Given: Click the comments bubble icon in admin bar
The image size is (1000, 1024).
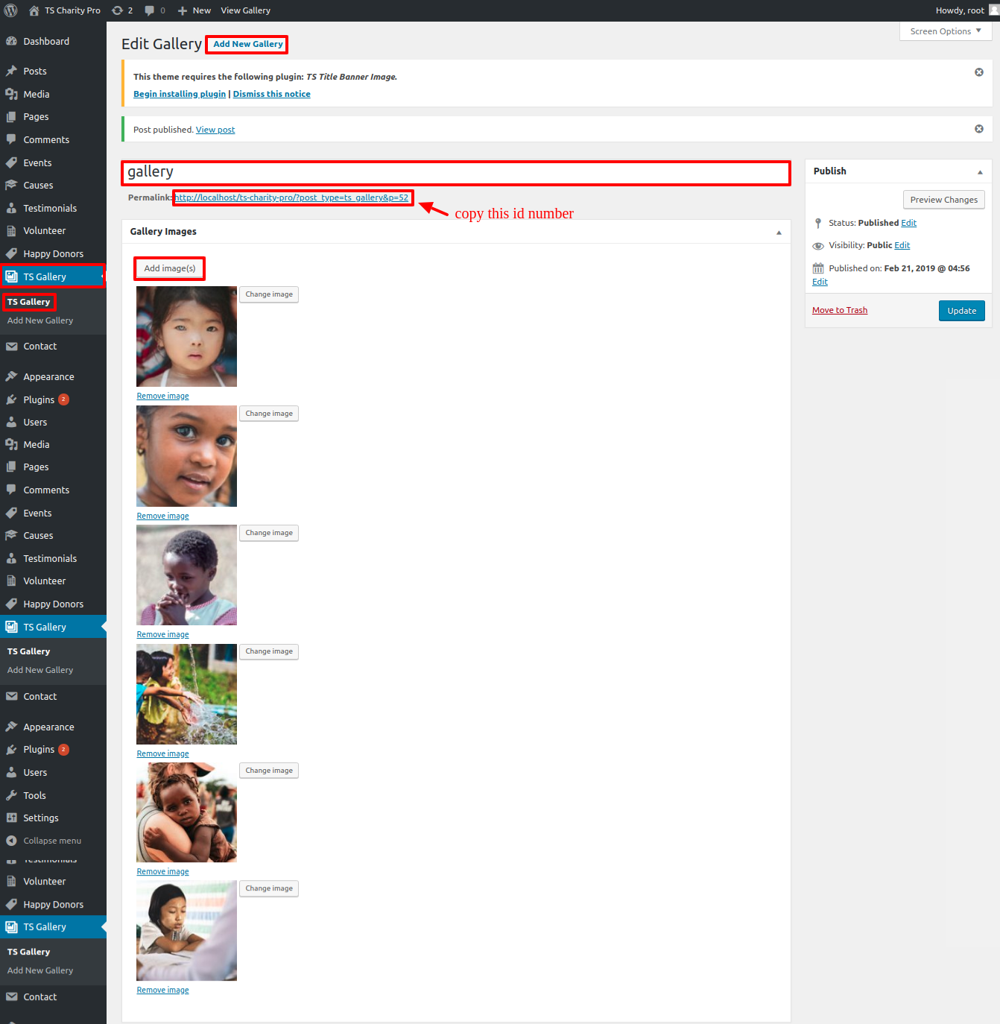Looking at the screenshot, I should tap(150, 10).
